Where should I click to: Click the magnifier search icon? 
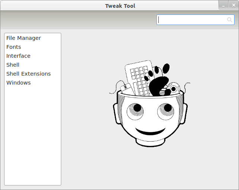(230, 20)
